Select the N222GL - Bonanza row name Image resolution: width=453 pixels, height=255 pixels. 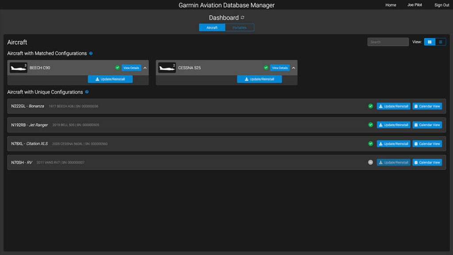coord(28,106)
